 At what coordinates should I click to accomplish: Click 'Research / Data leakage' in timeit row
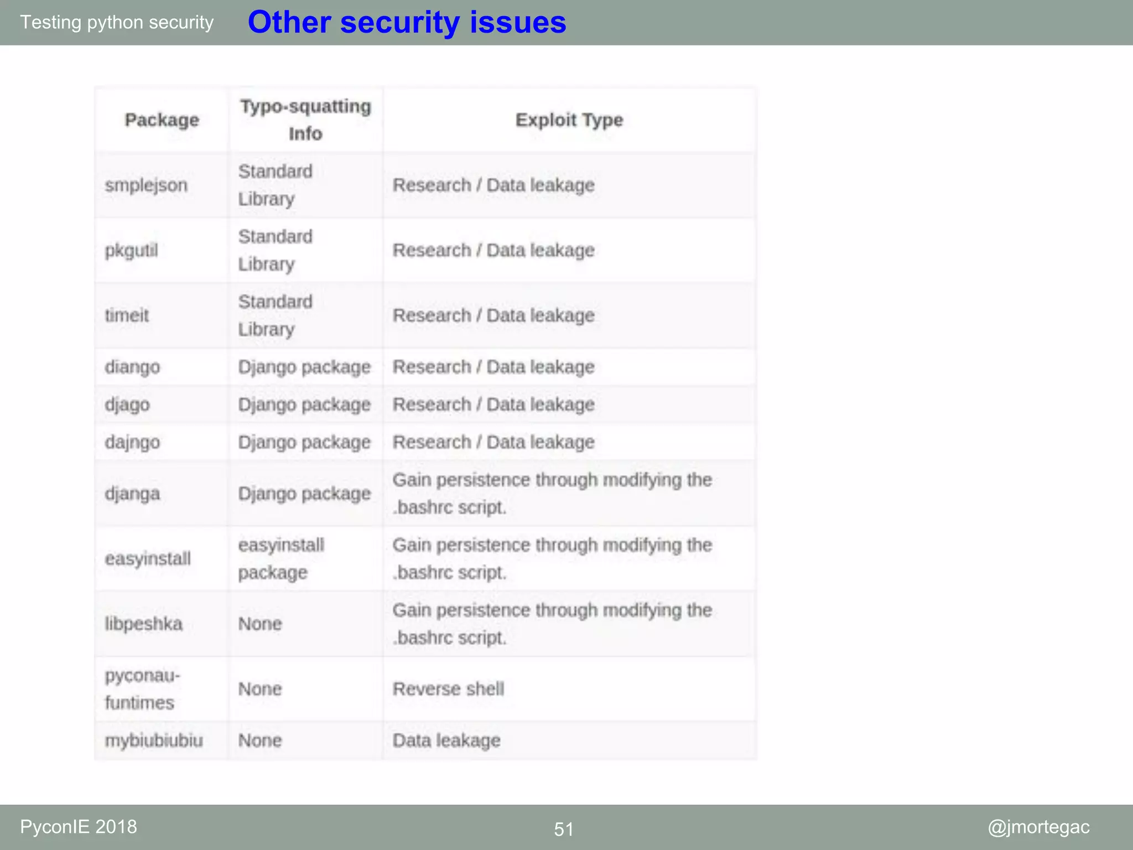pyautogui.click(x=493, y=316)
